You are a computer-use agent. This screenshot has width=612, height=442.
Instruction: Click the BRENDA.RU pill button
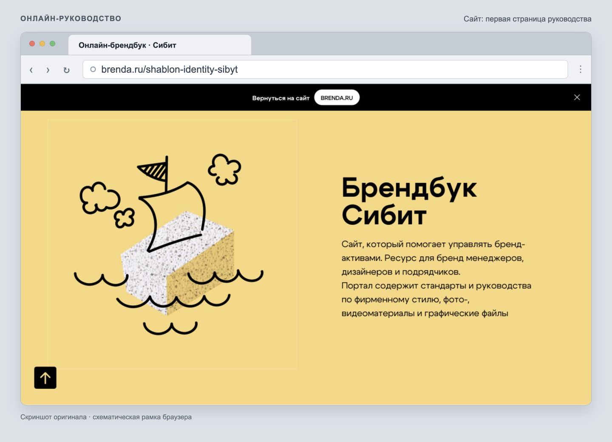click(x=337, y=98)
